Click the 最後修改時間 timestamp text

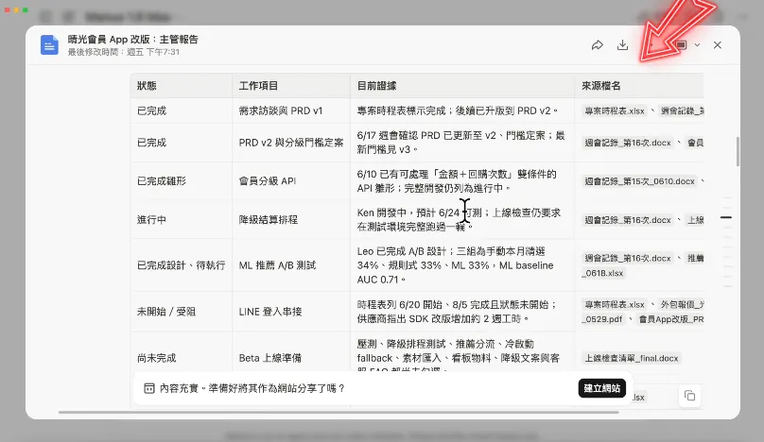[124, 52]
